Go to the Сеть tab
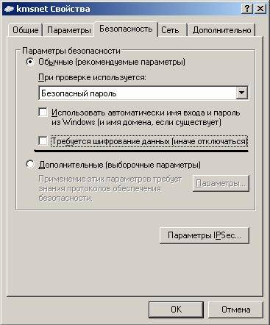The width and height of the screenshot is (270, 325). 170,30
